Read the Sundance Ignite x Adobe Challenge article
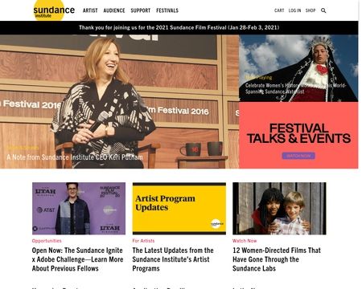 click(x=78, y=259)
